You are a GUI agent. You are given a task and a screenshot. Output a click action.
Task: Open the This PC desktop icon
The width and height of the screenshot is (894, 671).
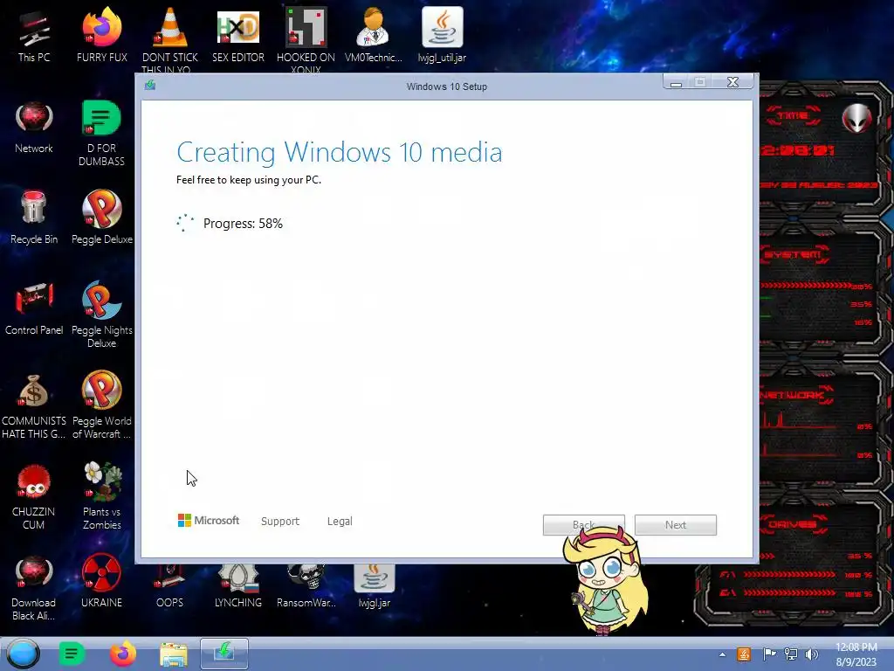pyautogui.click(x=34, y=36)
